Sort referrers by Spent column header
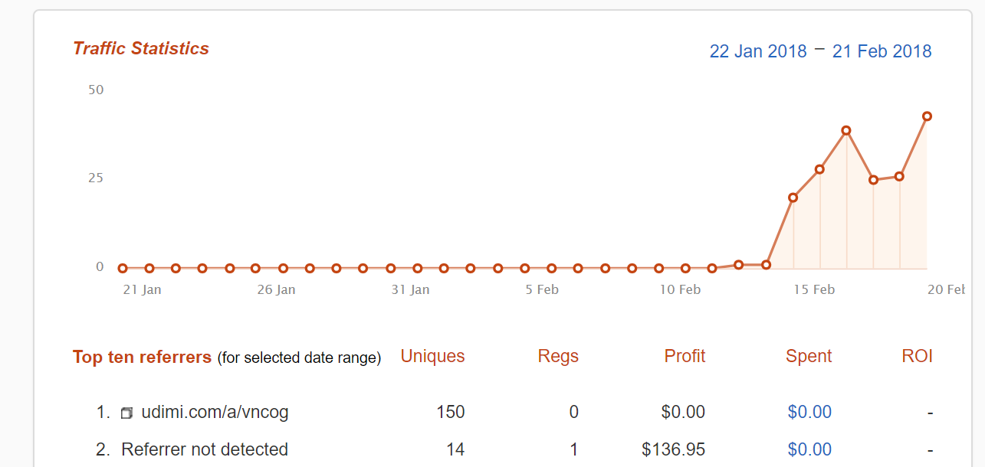This screenshot has width=985, height=467. (809, 356)
